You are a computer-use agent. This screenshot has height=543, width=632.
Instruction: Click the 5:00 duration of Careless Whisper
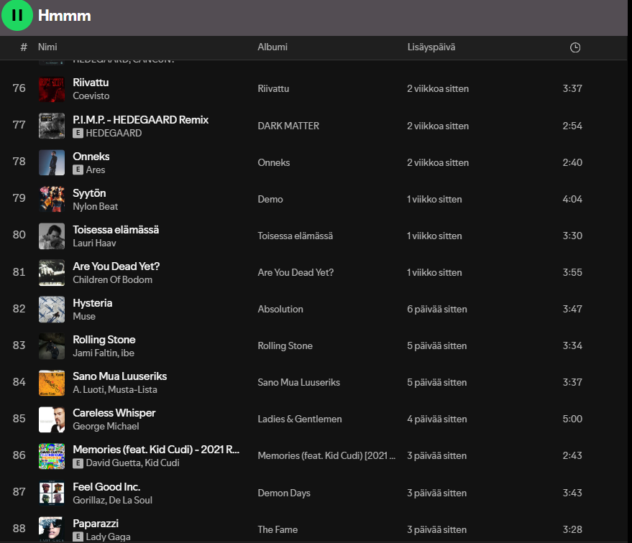click(x=572, y=419)
